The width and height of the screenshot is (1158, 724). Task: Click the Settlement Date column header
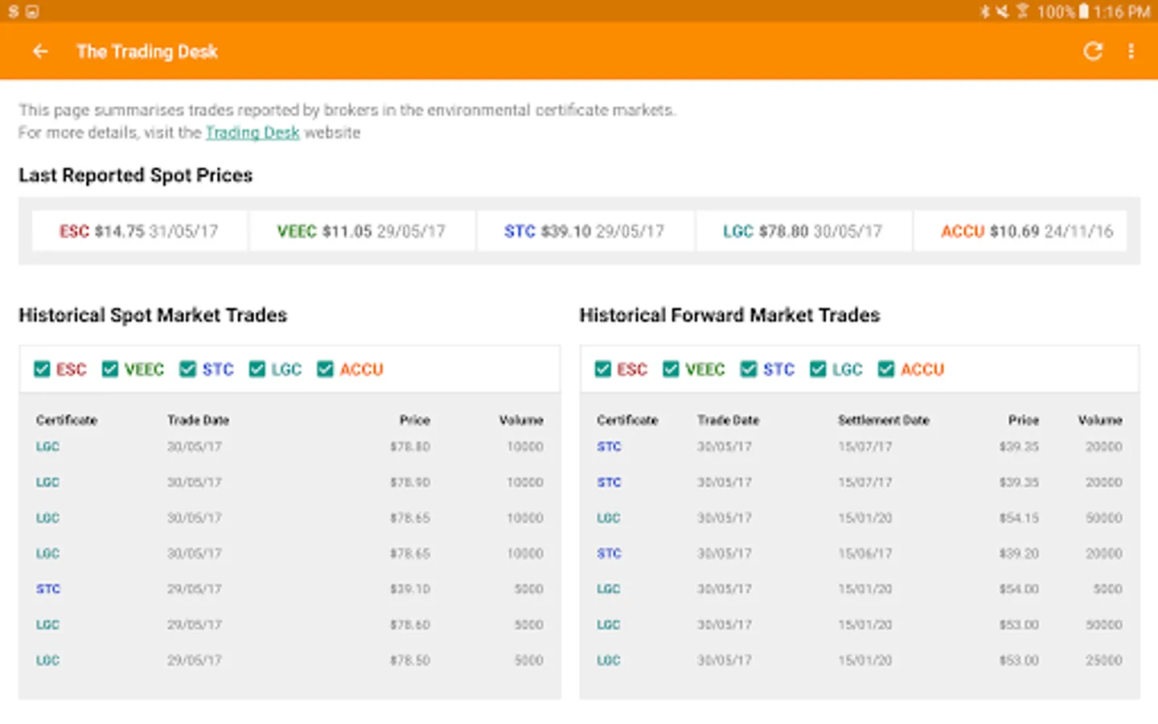coord(884,420)
